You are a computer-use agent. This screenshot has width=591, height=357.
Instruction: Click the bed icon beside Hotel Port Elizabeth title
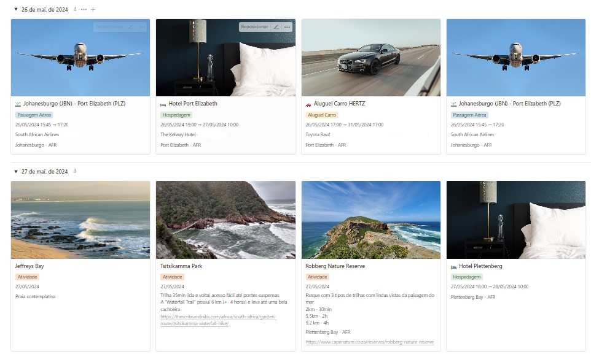tap(163, 104)
